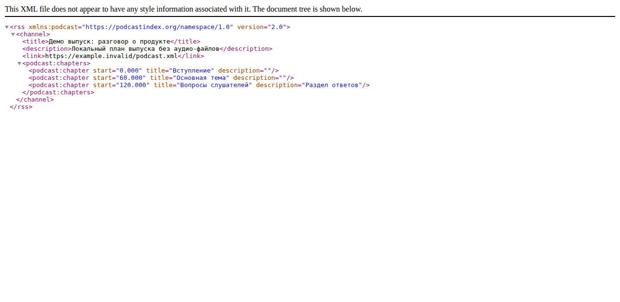Select the chapter row titled 'Вопросы слушателей'
This screenshot has width=620, height=302.
point(199,85)
